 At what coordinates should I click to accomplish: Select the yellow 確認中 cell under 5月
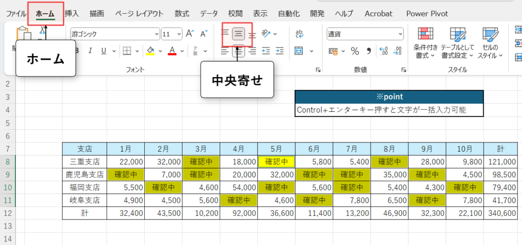click(x=276, y=162)
